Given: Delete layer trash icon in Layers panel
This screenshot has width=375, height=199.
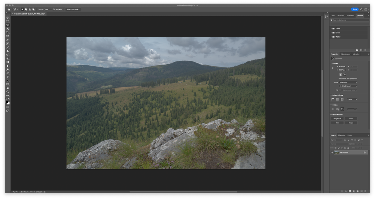Looking at the screenshot, I should coord(365,191).
